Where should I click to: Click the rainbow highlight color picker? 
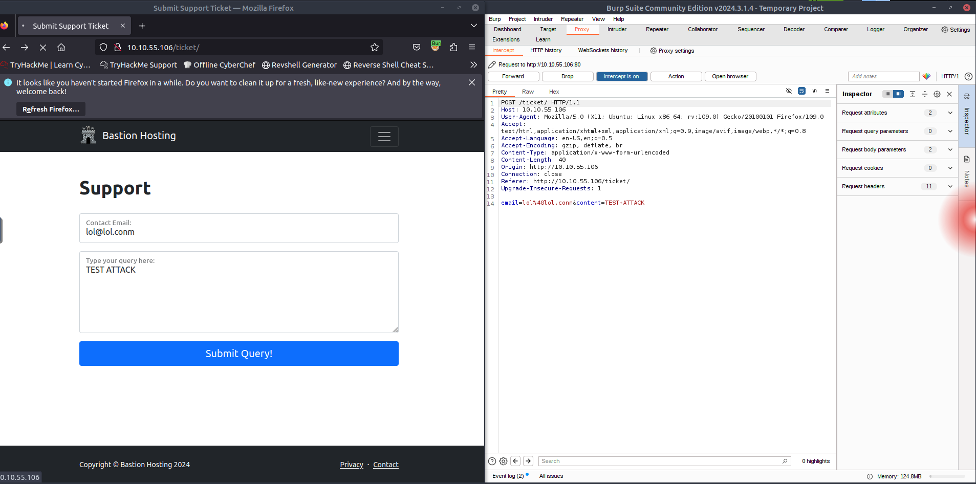tap(926, 76)
